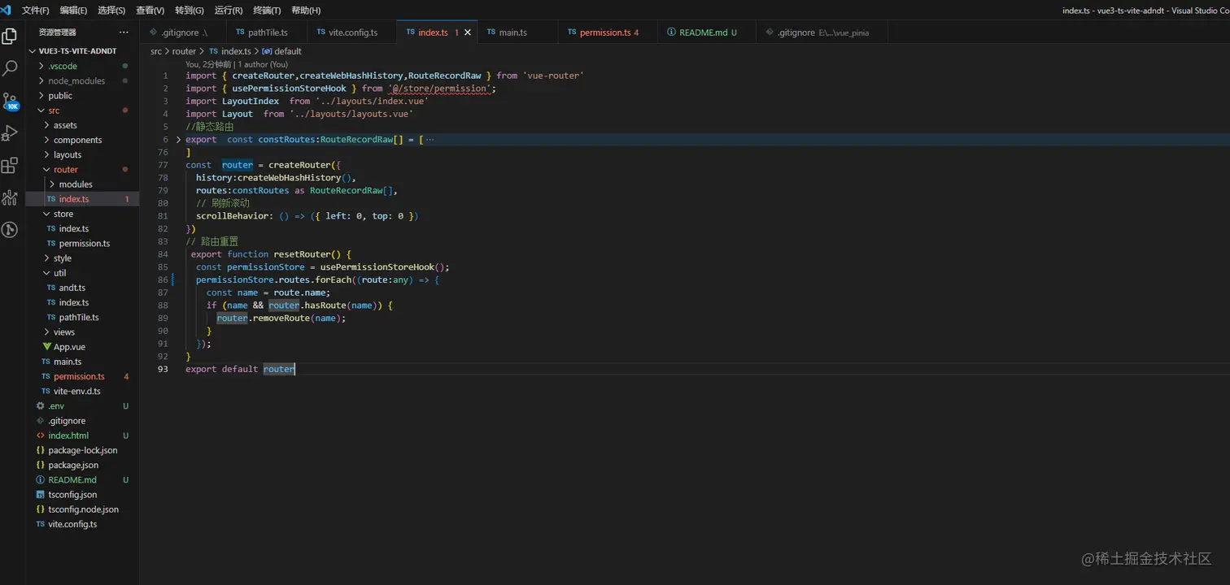This screenshot has height=585, width=1230.
Task: Expand the folded constRoutes code on line 6
Action: coord(179,140)
